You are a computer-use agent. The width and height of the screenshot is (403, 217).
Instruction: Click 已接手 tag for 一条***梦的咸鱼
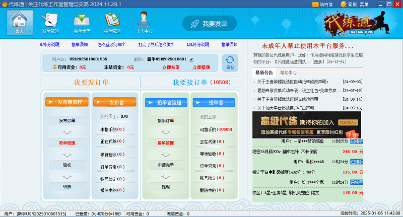pos(357,141)
